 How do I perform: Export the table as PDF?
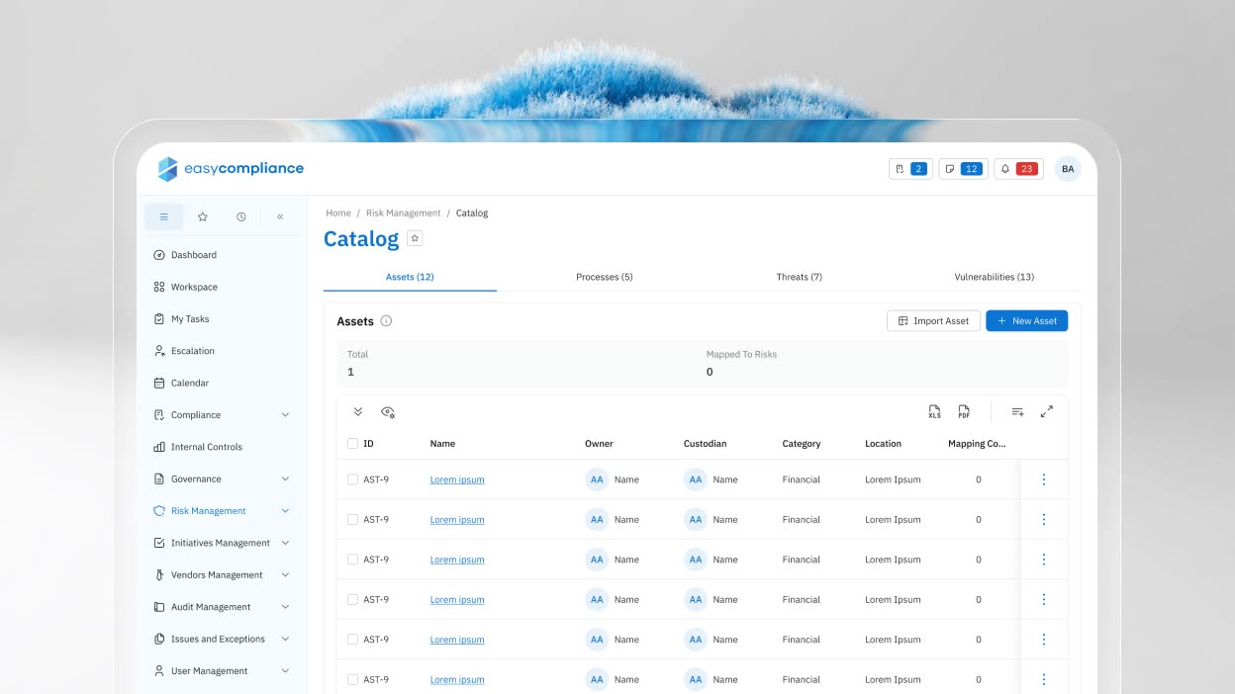964,412
